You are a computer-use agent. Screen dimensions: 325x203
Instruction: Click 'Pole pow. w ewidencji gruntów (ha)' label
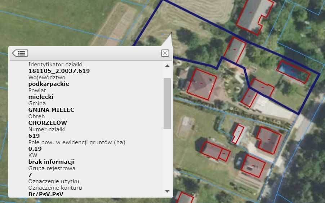77,142
